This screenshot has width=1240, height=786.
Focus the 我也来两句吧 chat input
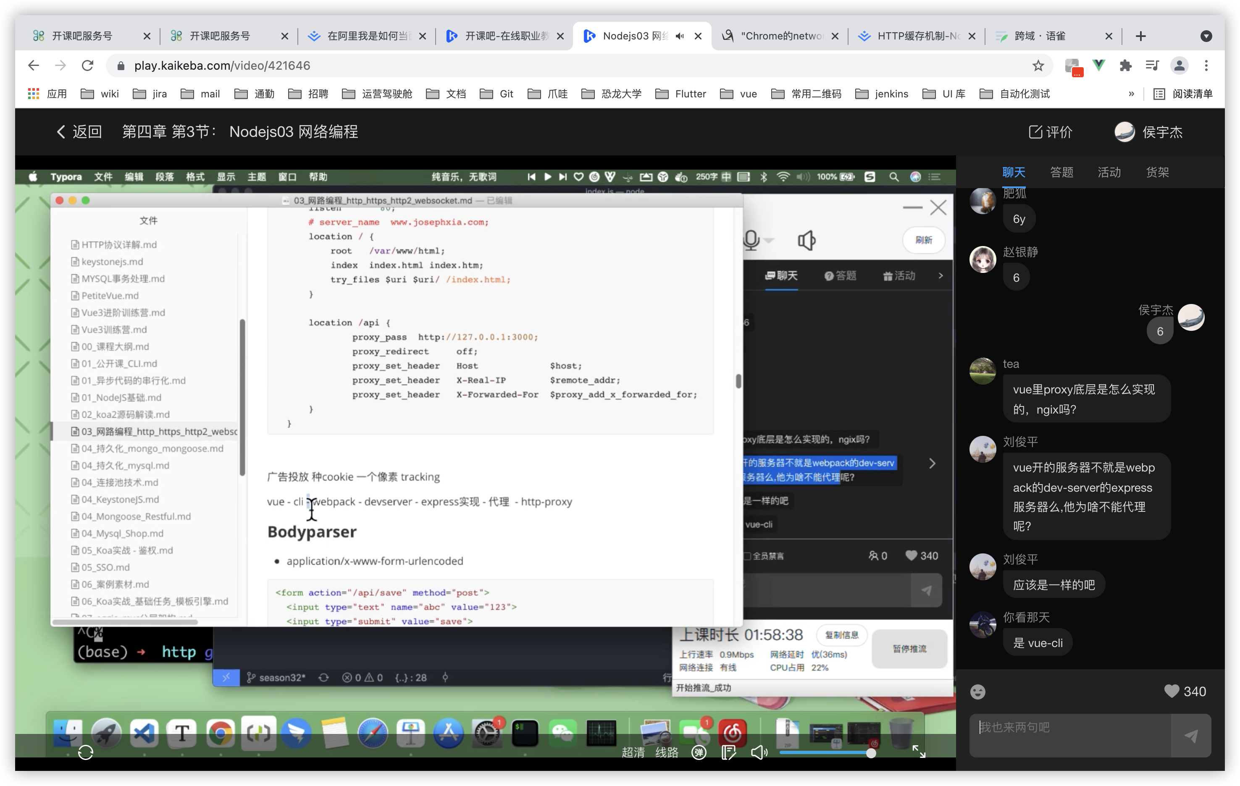(1070, 735)
